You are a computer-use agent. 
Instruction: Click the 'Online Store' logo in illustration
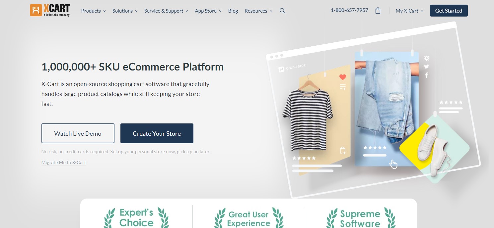pyautogui.click(x=293, y=68)
